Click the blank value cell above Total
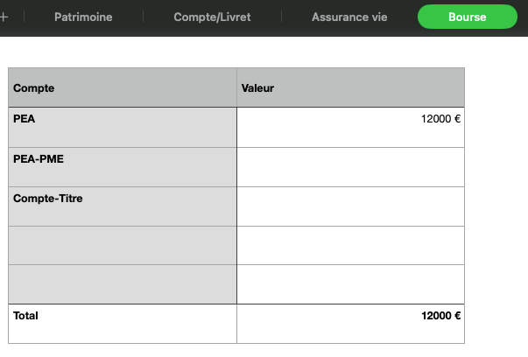The height and width of the screenshot is (357, 528). [350, 284]
